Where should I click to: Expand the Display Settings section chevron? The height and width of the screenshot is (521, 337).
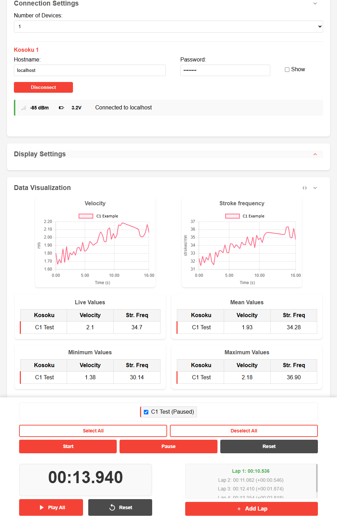(315, 154)
